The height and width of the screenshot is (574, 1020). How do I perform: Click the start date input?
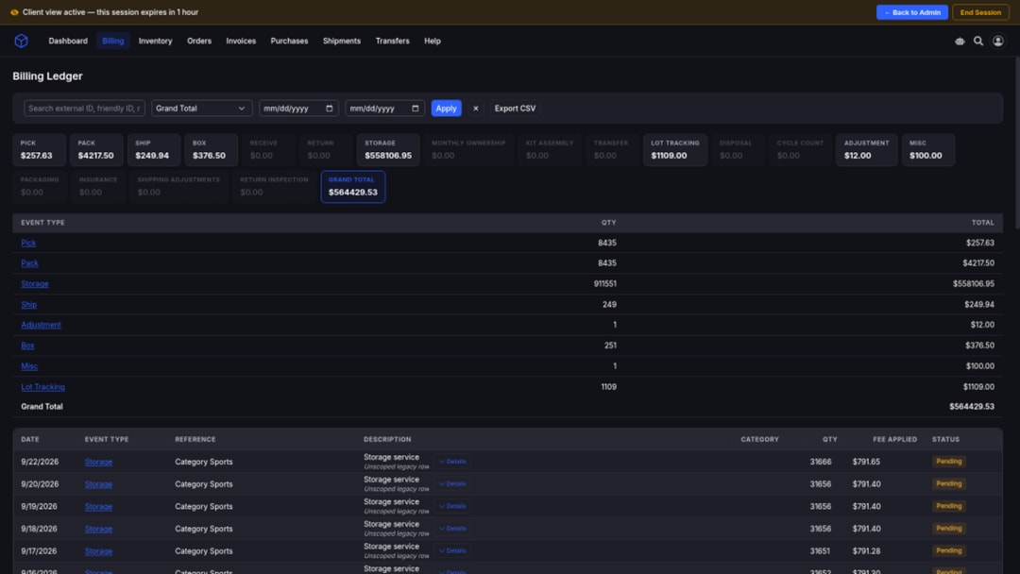tap(298, 109)
